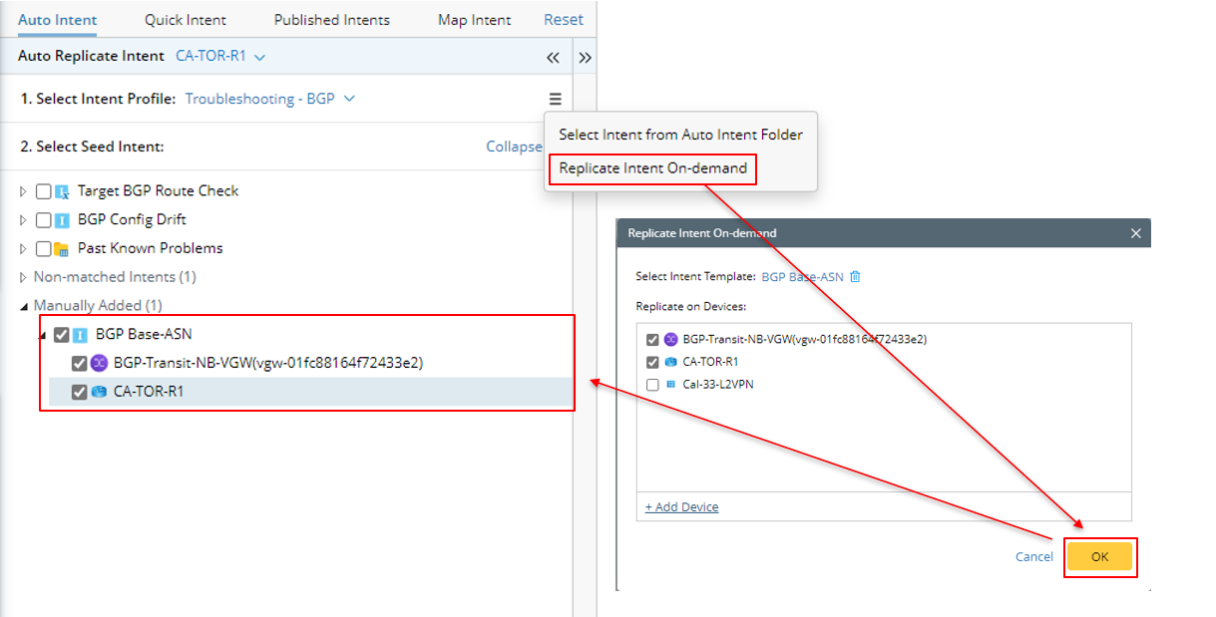Click the Target BGP Route Check intent icon

[62, 191]
